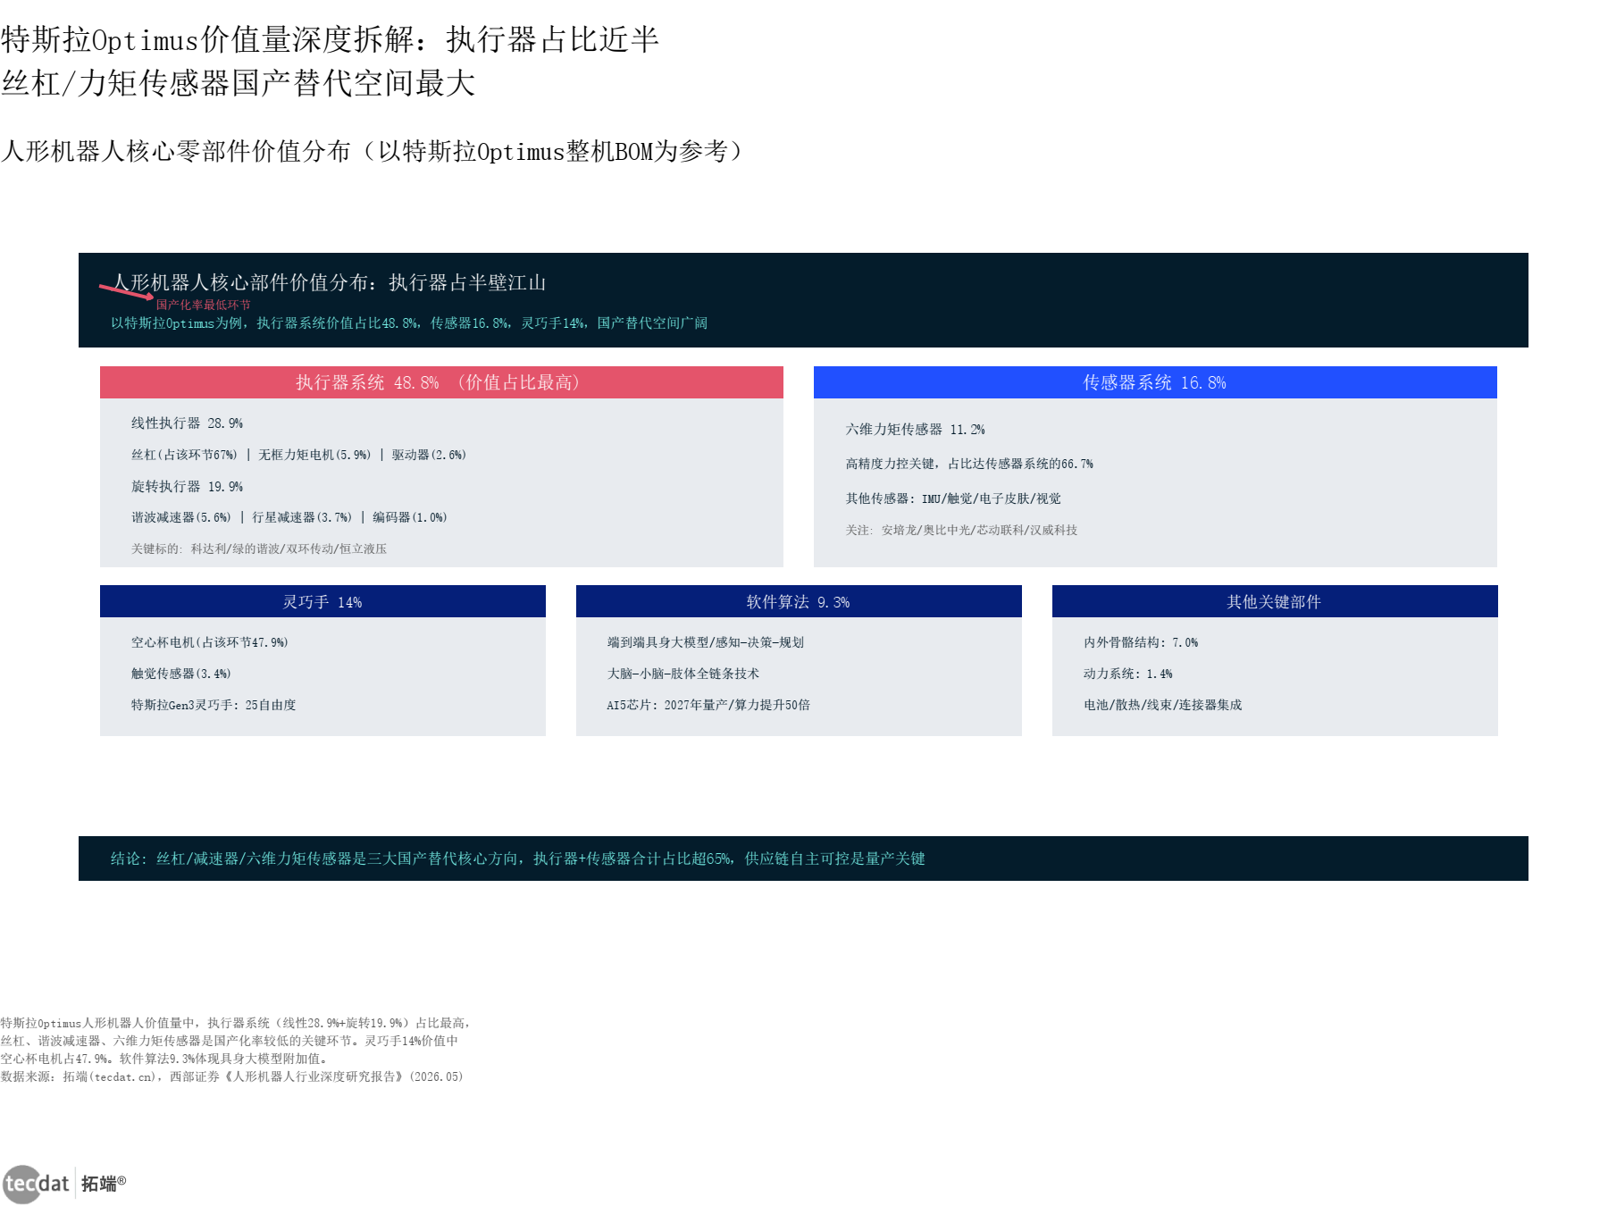Click the line 特斯拉Gen3灵巧手: 25自由度

pos(214,705)
